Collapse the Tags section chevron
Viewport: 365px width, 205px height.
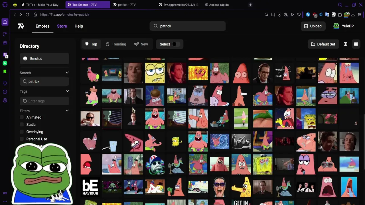67,91
